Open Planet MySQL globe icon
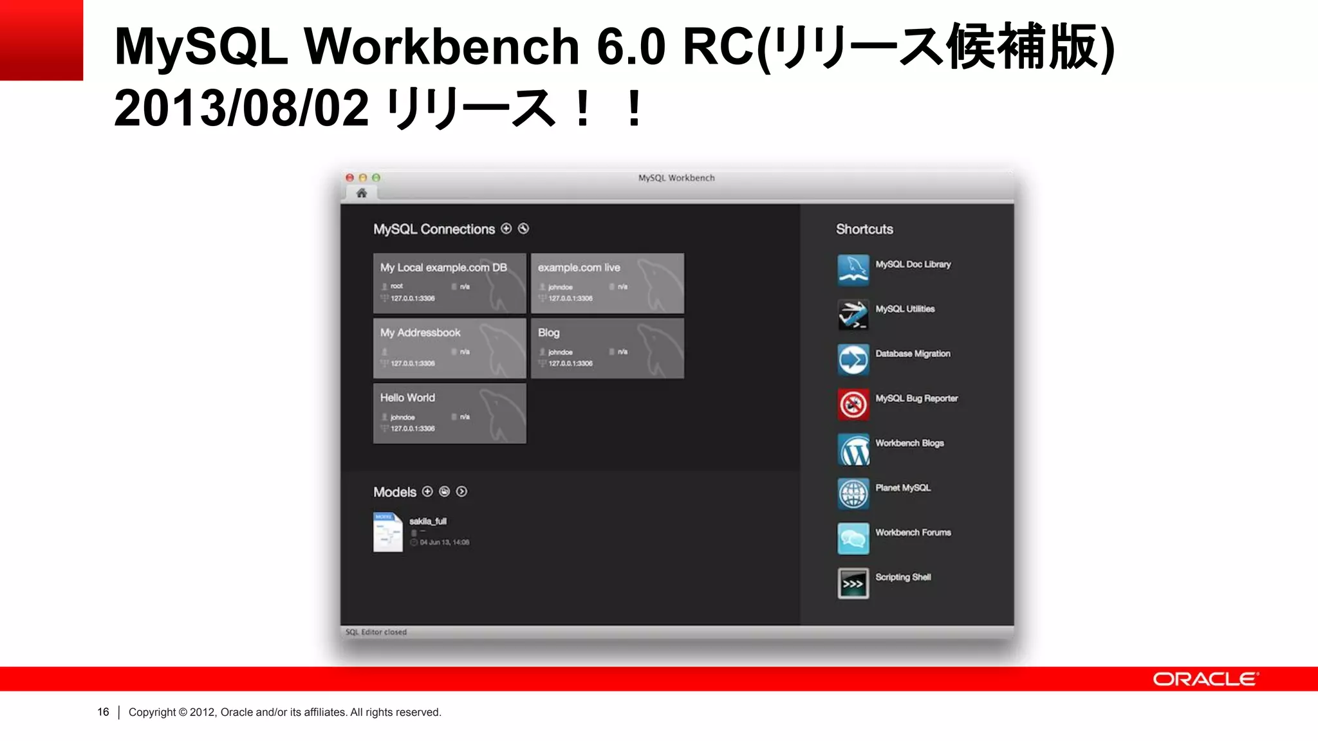The image size is (1318, 741). click(x=853, y=494)
